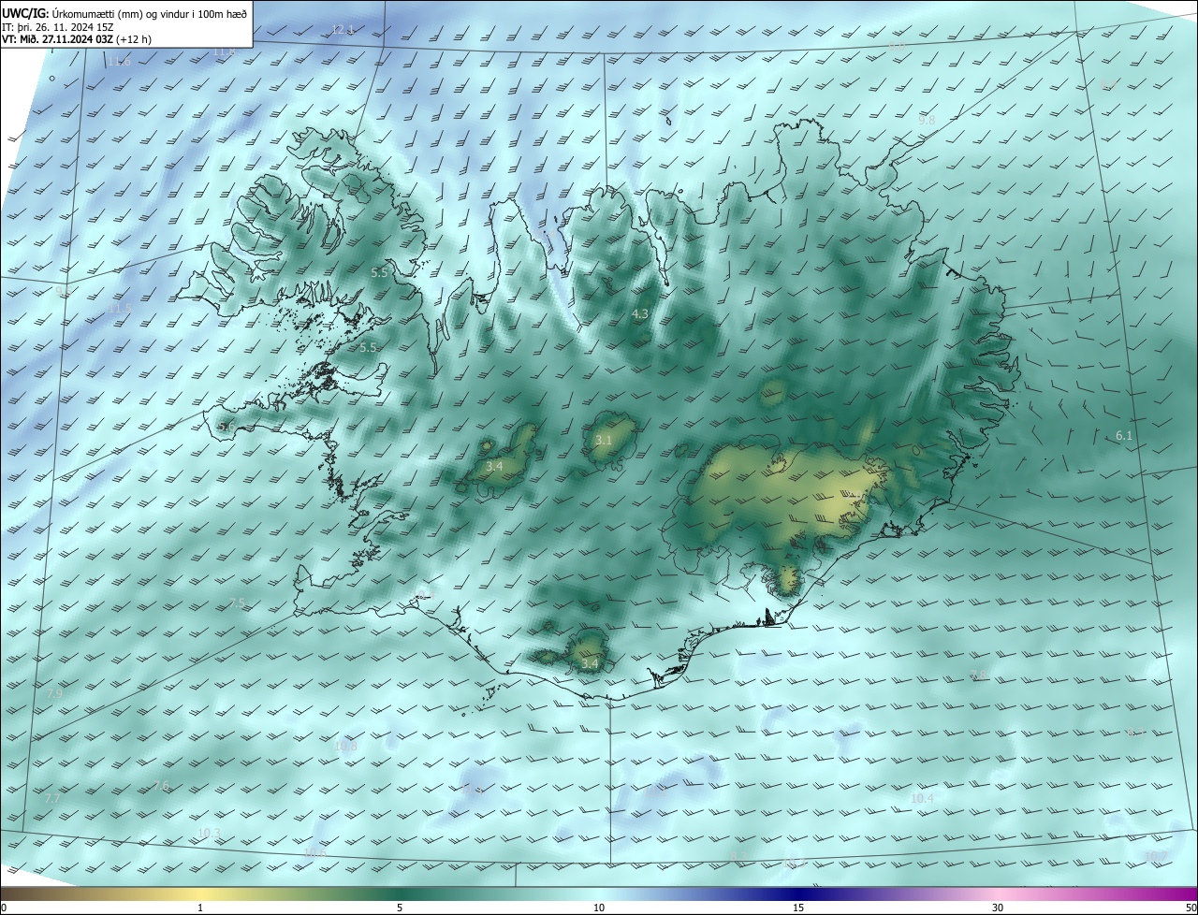
Task: Click the colour bar tick label 50
Action: 1191,908
